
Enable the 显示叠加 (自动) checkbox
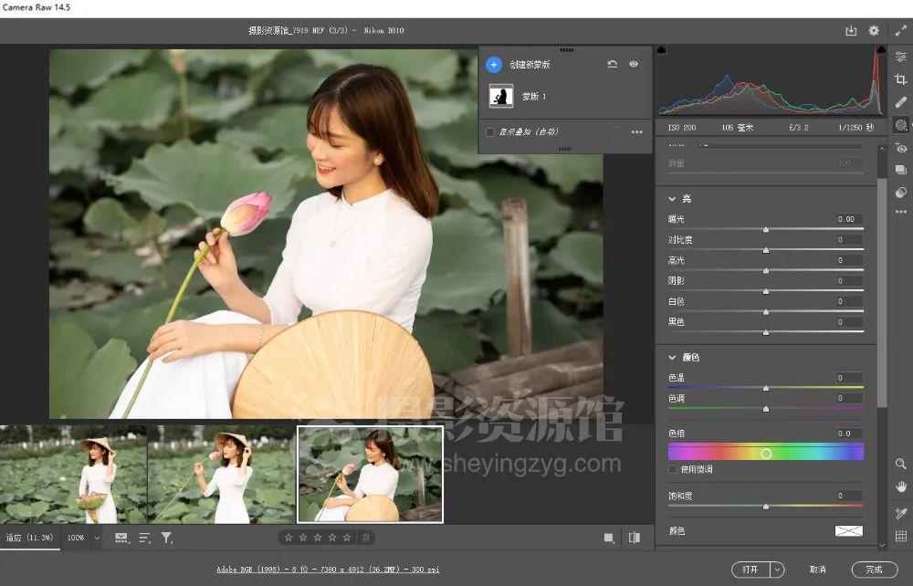[x=491, y=132]
